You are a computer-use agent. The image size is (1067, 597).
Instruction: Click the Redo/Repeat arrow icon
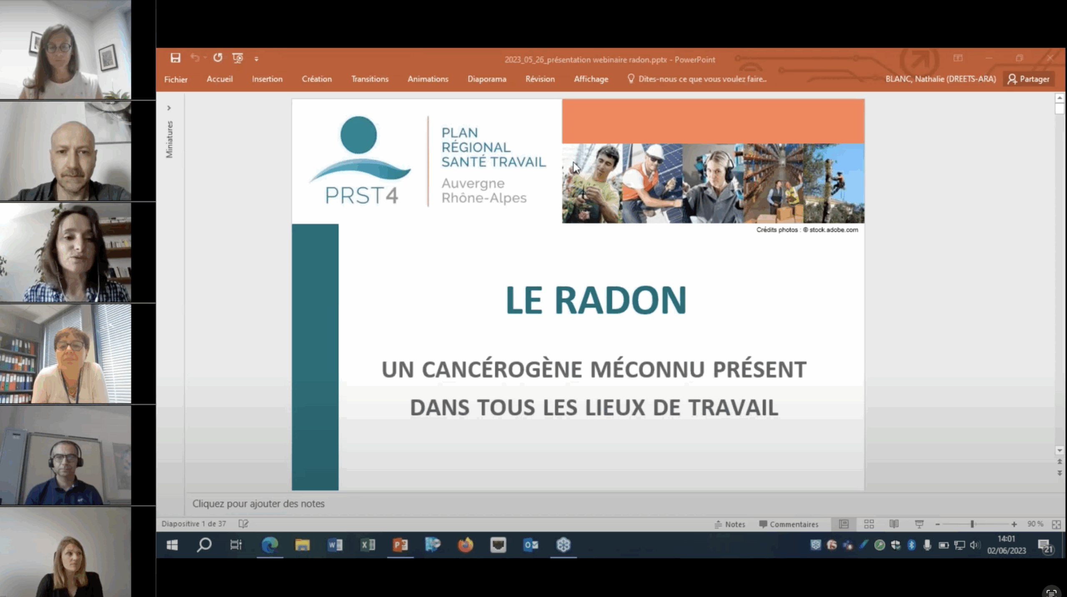point(218,58)
